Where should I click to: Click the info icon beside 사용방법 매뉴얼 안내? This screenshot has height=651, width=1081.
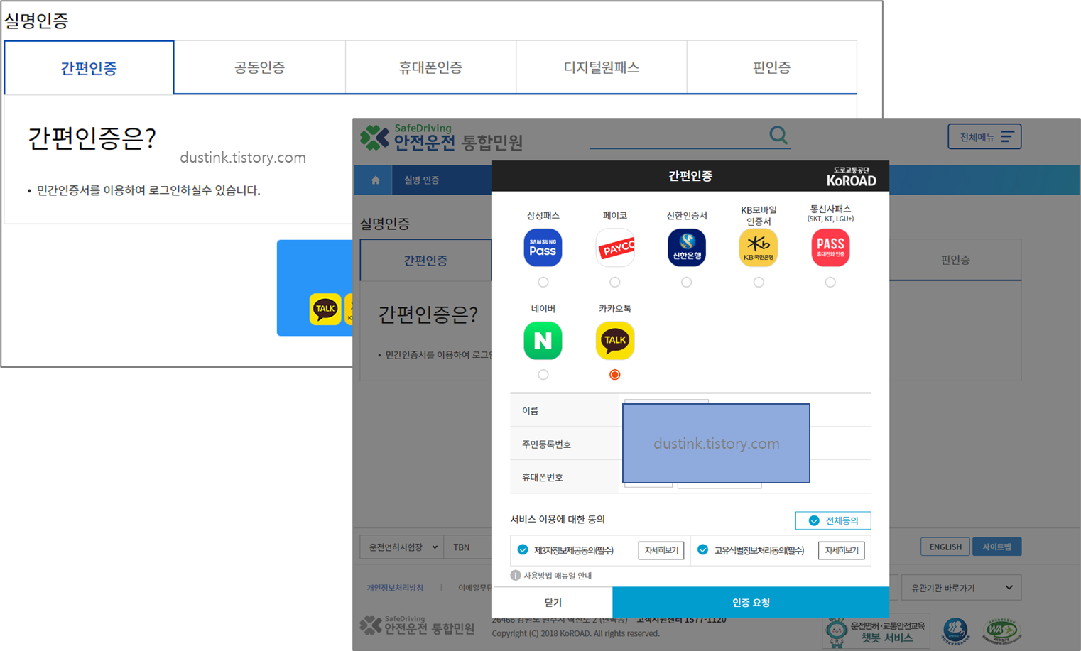[516, 575]
